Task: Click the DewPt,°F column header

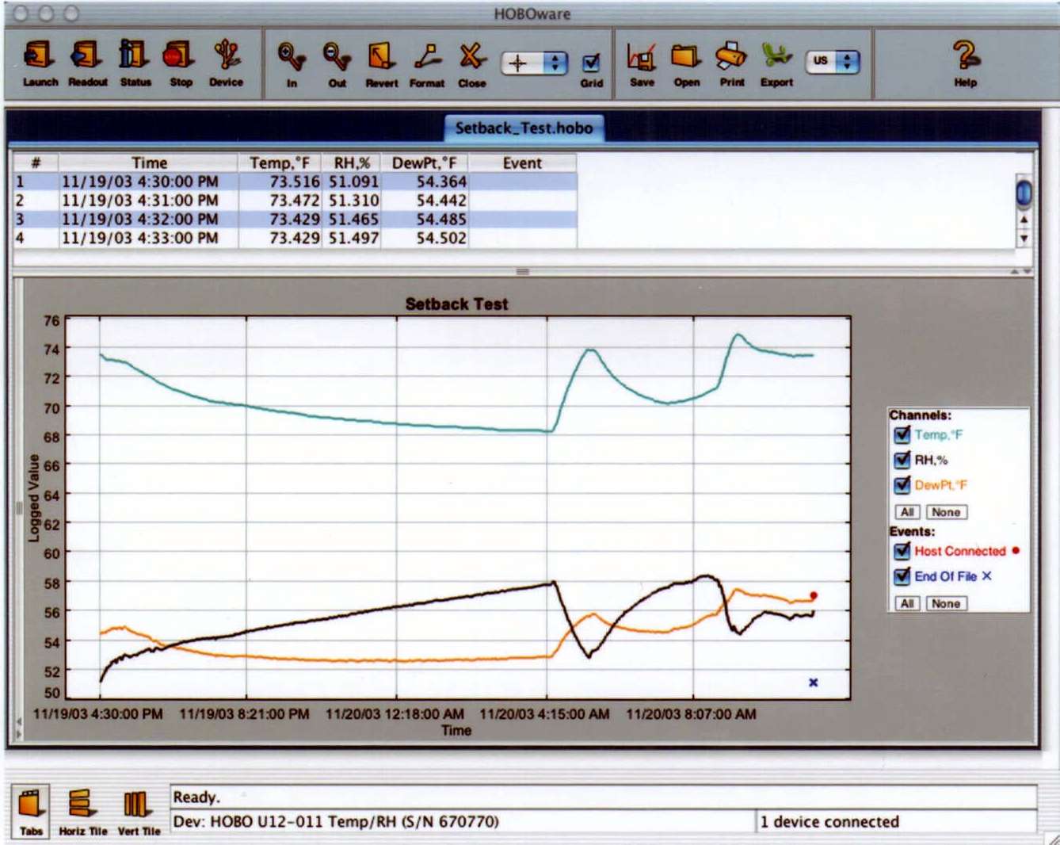Action: [x=425, y=162]
